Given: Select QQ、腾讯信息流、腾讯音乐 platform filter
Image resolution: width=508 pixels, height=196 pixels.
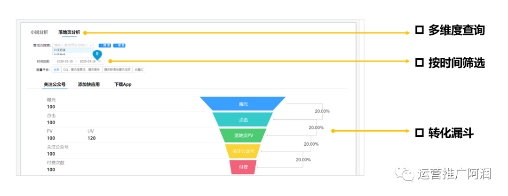Looking at the screenshot, I should [x=81, y=70].
